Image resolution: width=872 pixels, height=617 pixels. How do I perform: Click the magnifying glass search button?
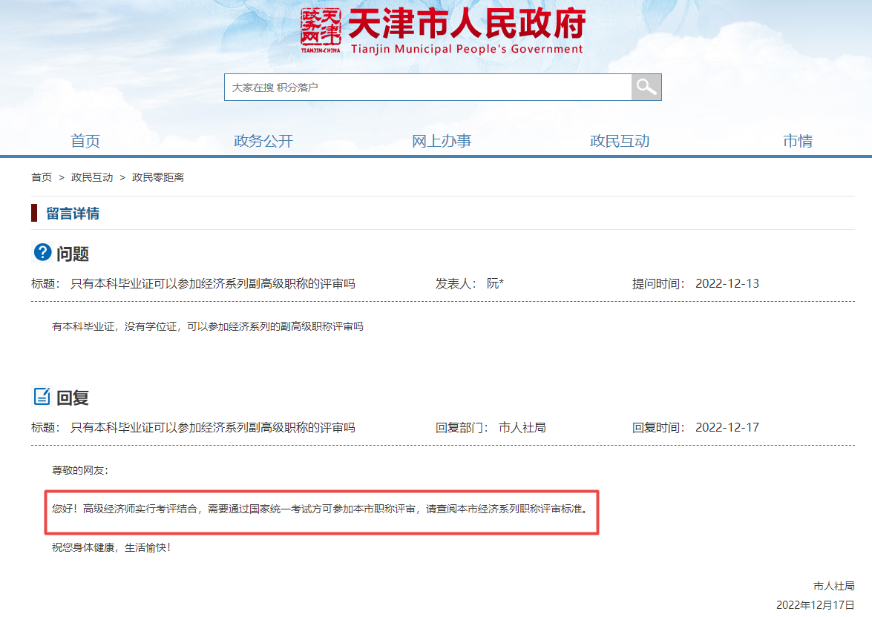click(646, 87)
